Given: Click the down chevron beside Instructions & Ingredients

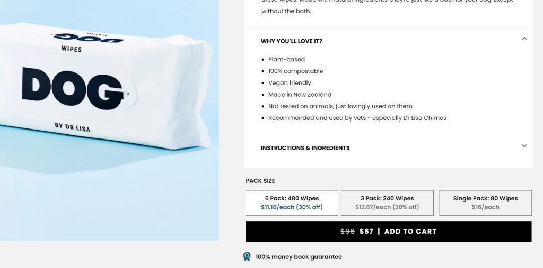Looking at the screenshot, I should tap(524, 146).
